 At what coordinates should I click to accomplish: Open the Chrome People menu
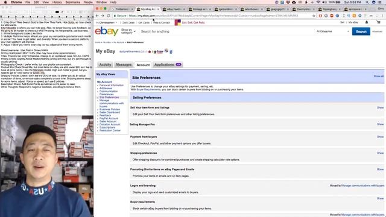coord(88,2)
